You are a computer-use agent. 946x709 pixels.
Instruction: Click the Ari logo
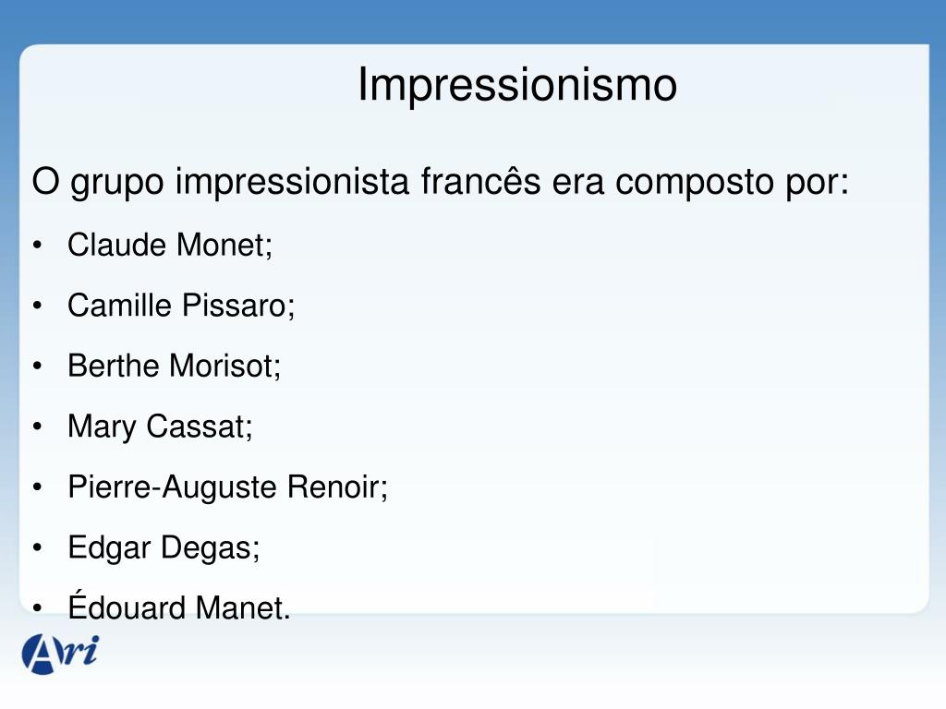tap(60, 654)
